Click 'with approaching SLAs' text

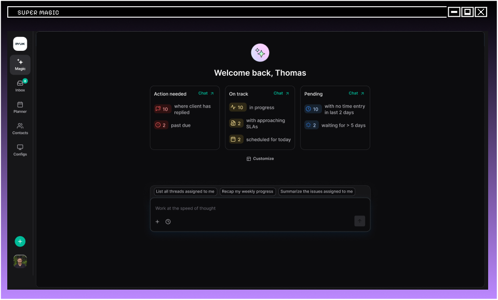(265, 124)
